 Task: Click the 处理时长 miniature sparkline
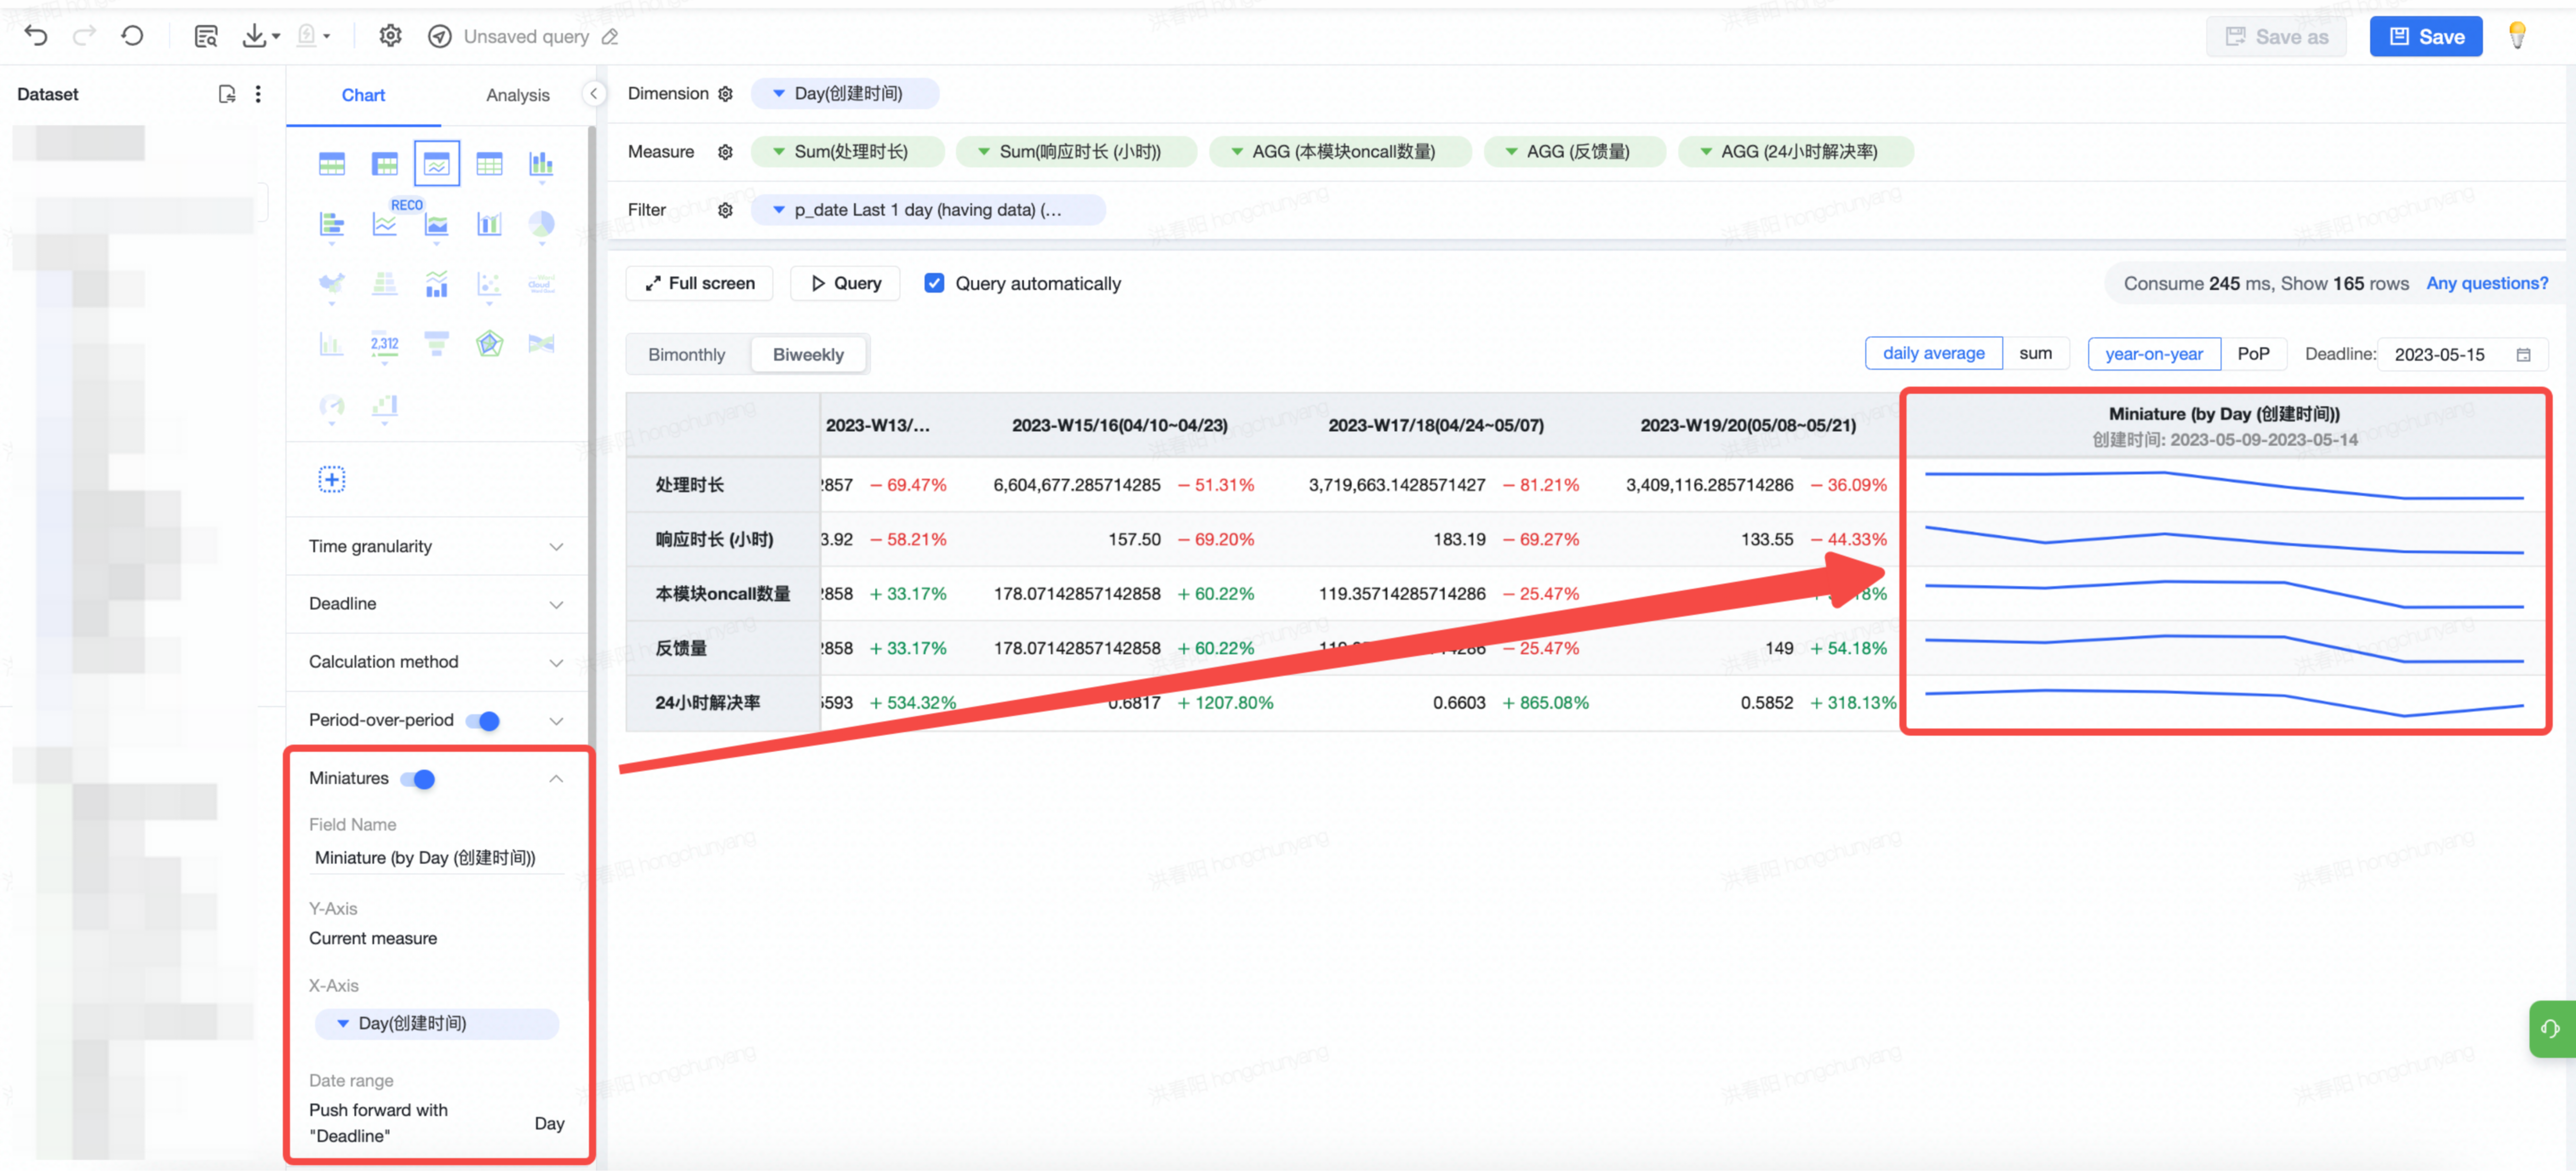pyautogui.click(x=2224, y=485)
